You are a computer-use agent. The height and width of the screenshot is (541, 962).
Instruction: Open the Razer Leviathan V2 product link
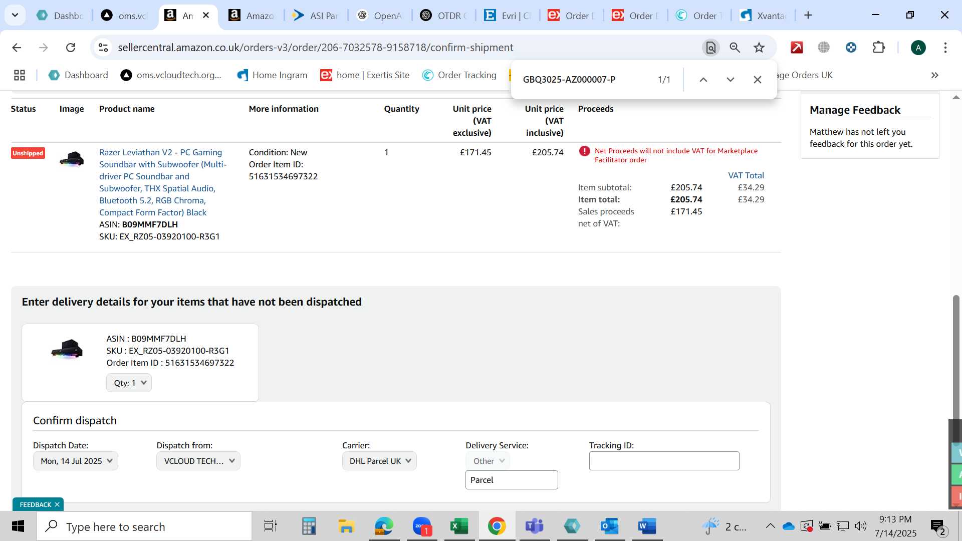point(163,182)
